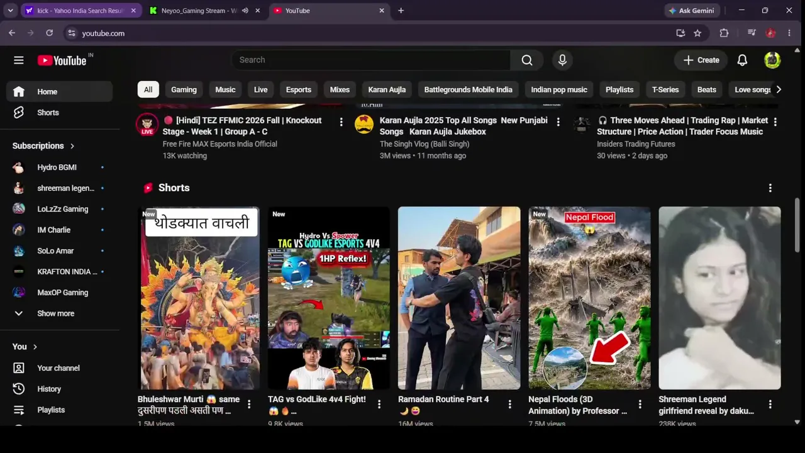
Task: Open a new browser tab
Action: pyautogui.click(x=401, y=10)
